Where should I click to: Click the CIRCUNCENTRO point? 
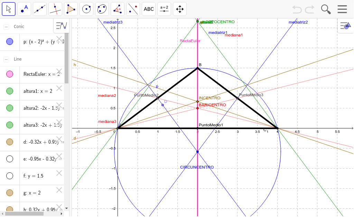click(197, 152)
